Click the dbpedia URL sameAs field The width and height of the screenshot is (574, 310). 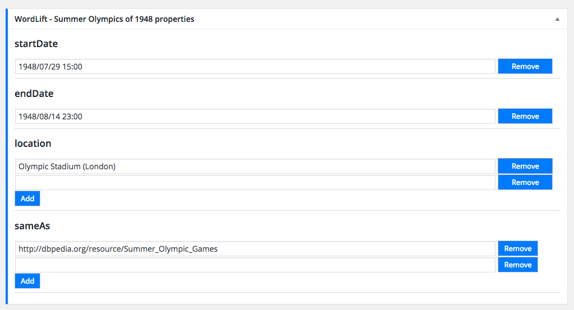pos(255,249)
